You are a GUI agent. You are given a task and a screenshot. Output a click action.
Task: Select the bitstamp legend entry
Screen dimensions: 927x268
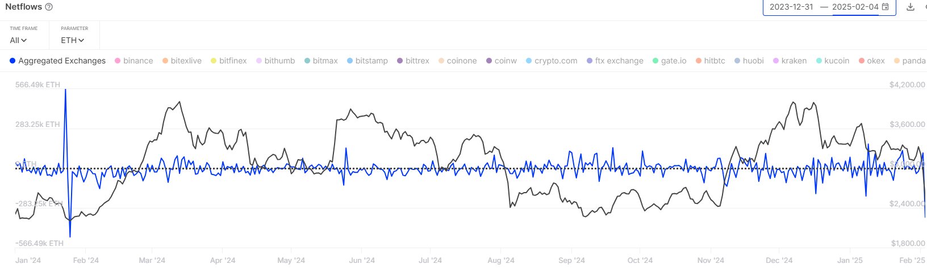click(371, 61)
